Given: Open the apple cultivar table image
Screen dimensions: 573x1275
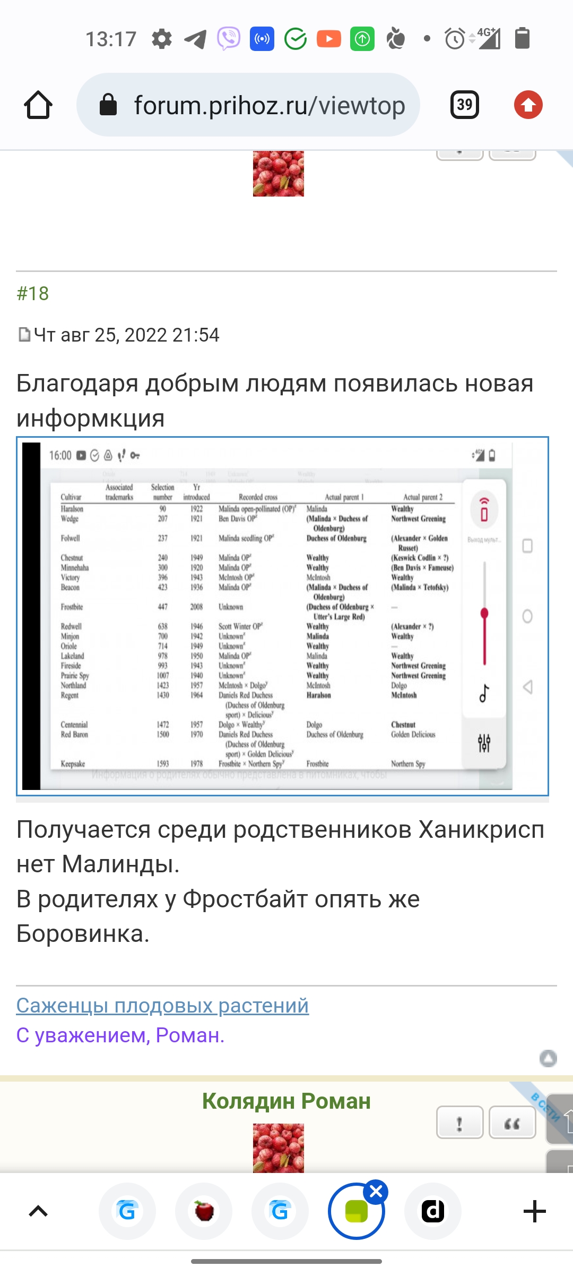Looking at the screenshot, I should point(282,616).
